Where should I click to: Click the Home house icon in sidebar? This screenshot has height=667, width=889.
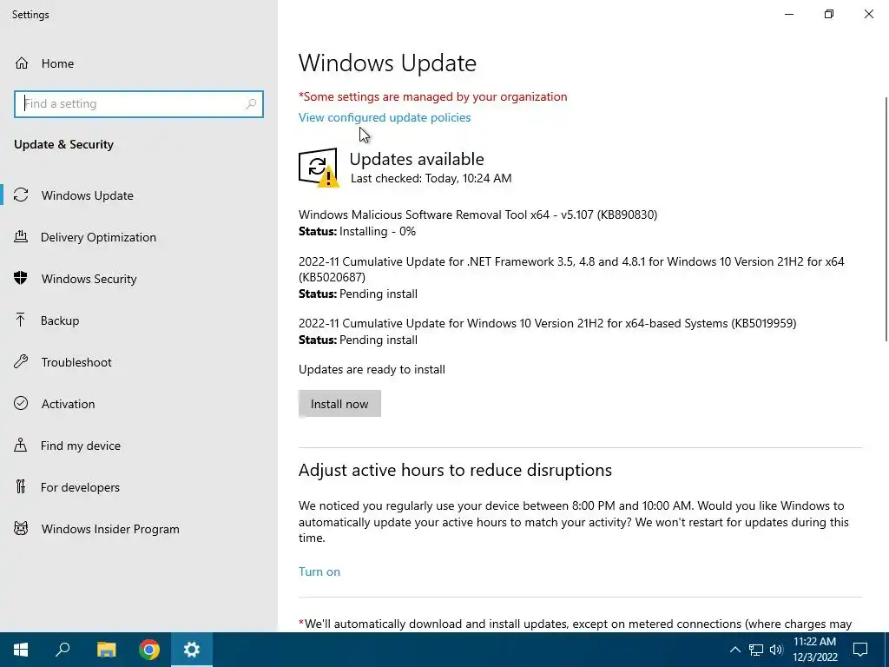pos(22,63)
